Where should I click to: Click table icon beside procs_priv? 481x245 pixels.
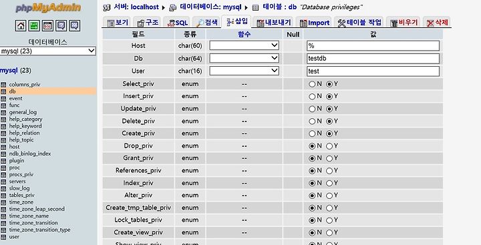coord(3,174)
